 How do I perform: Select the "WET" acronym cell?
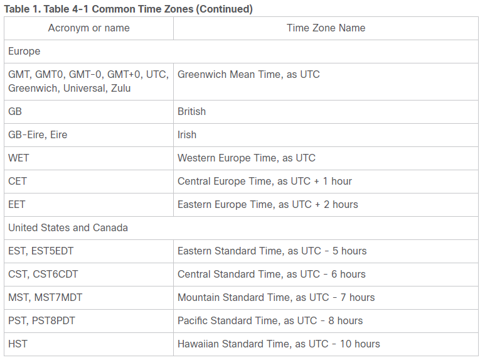19,158
